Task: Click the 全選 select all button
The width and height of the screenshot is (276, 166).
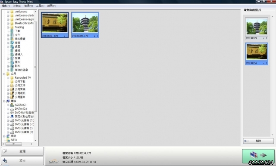Action: [x=22, y=151]
